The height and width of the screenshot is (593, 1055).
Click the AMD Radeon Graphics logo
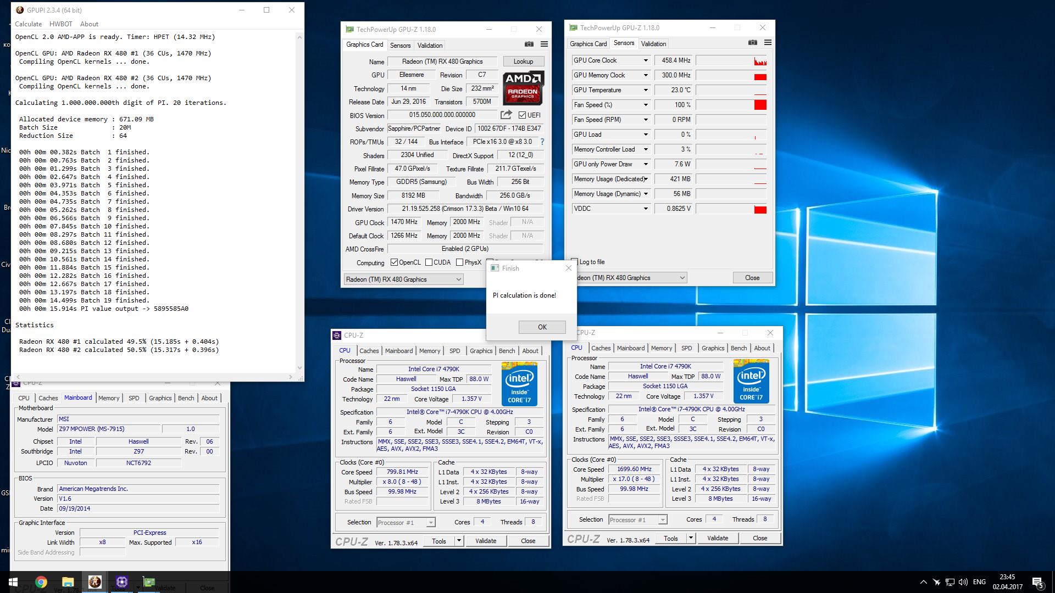pyautogui.click(x=524, y=87)
